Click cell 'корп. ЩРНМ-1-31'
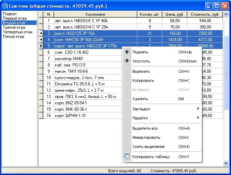This screenshot has width=231, height=175. coord(88,116)
